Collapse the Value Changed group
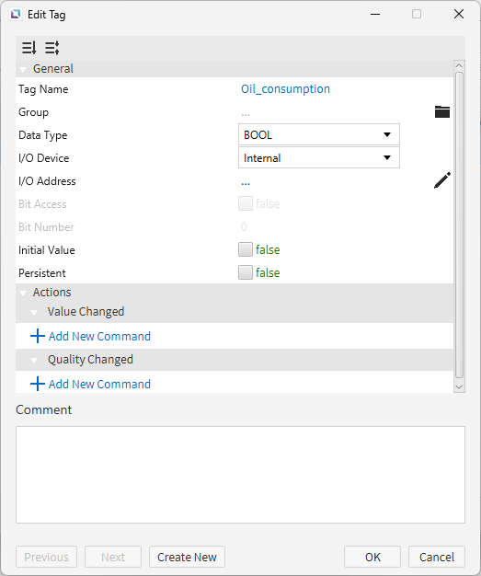Image resolution: width=481 pixels, height=576 pixels. coord(34,312)
